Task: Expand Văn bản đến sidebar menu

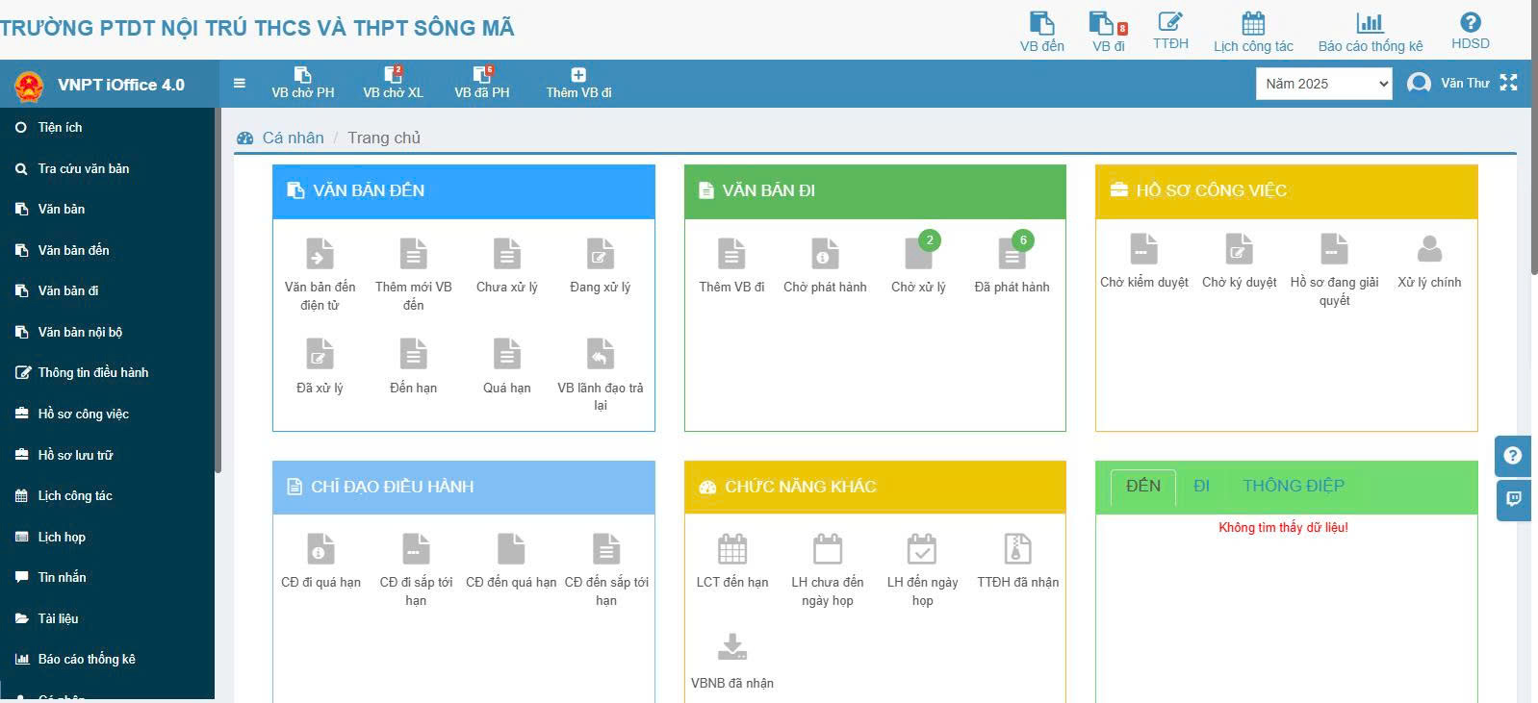Action: click(x=73, y=250)
